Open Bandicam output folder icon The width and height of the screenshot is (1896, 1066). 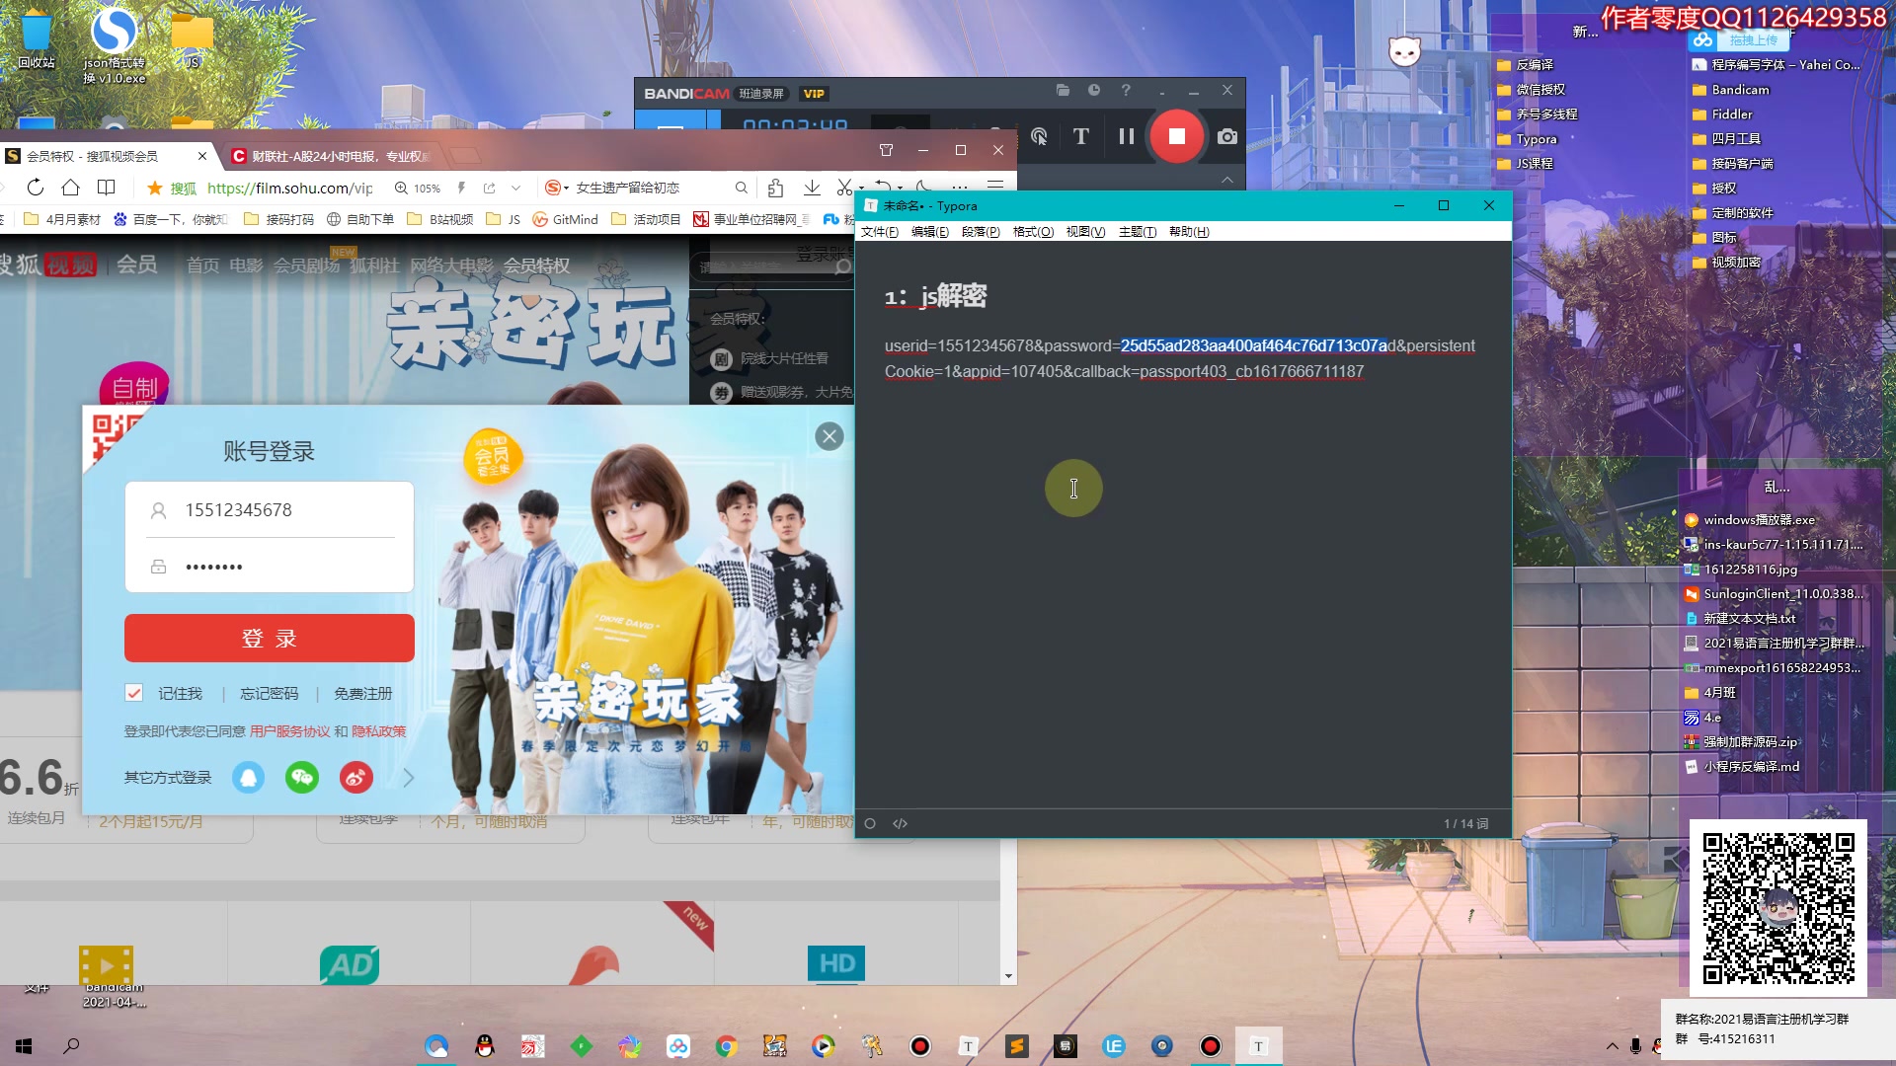pyautogui.click(x=1063, y=90)
